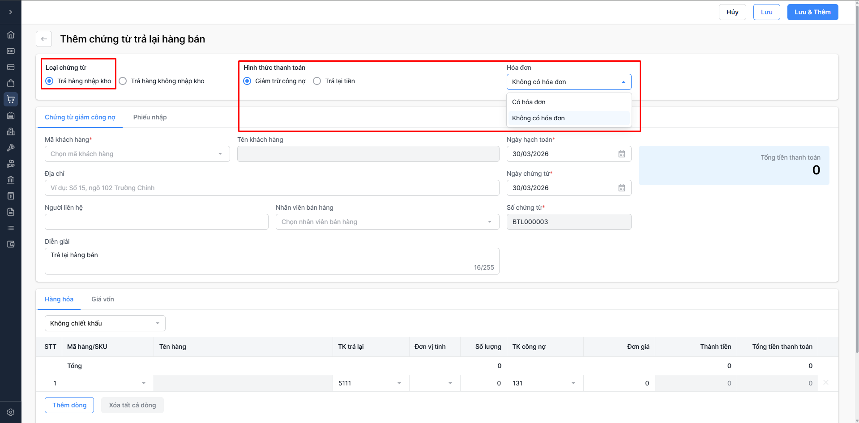Click the back arrow beside page title
This screenshot has width=859, height=423.
(44, 39)
